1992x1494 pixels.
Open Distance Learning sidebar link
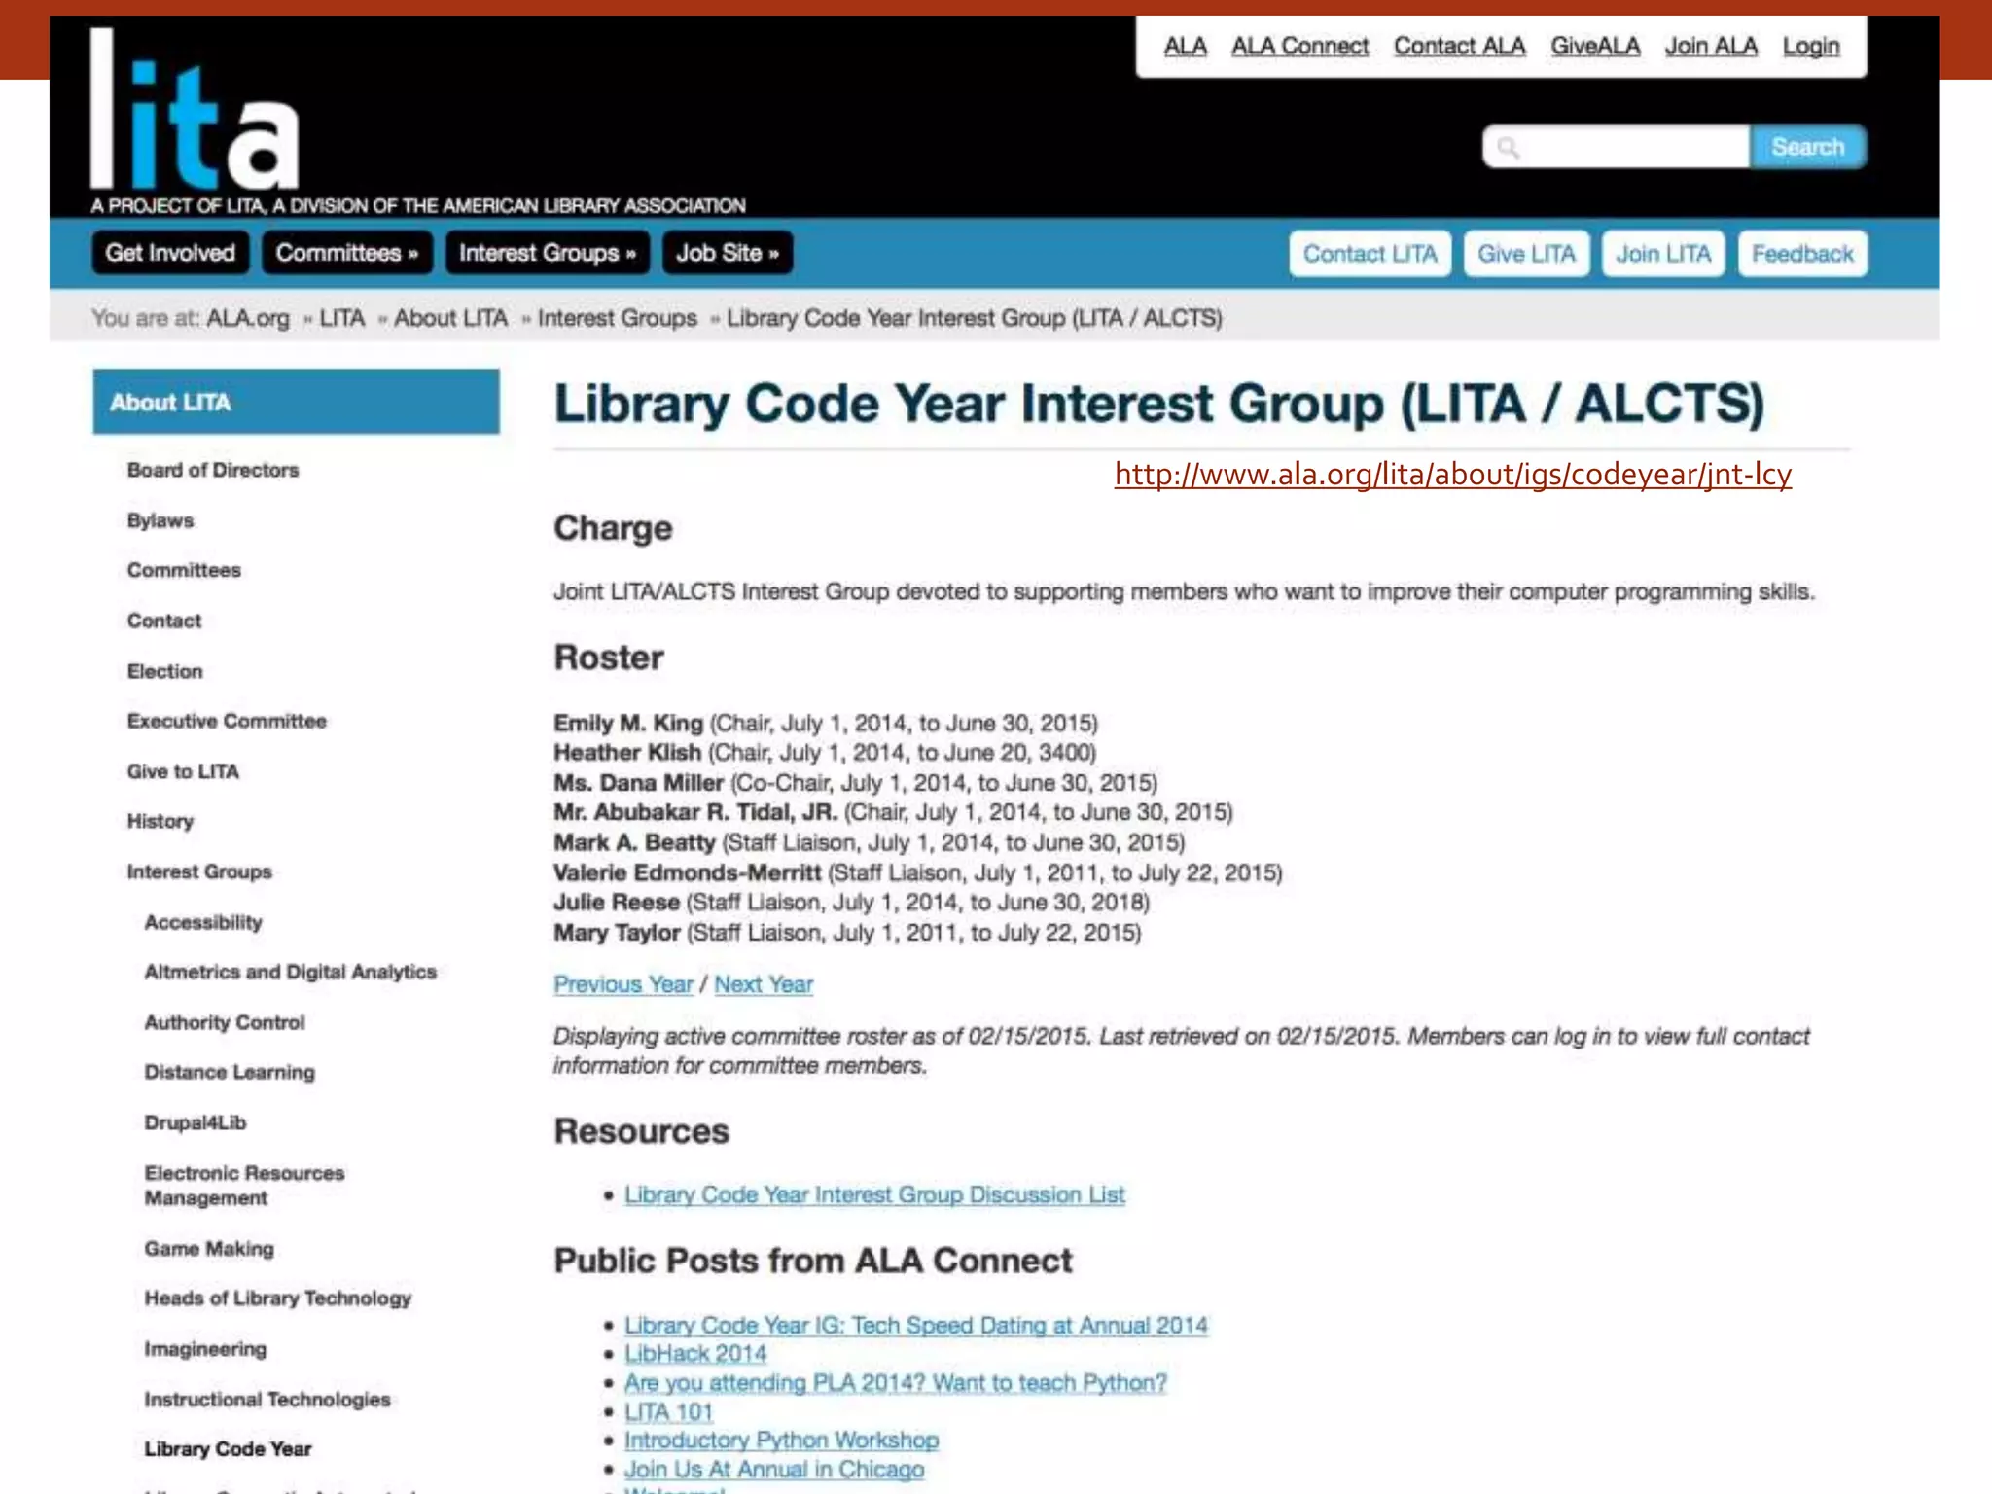point(230,1072)
